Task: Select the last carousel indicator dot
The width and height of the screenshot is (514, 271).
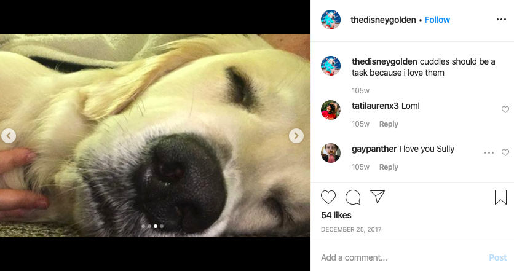Action: click(162, 226)
